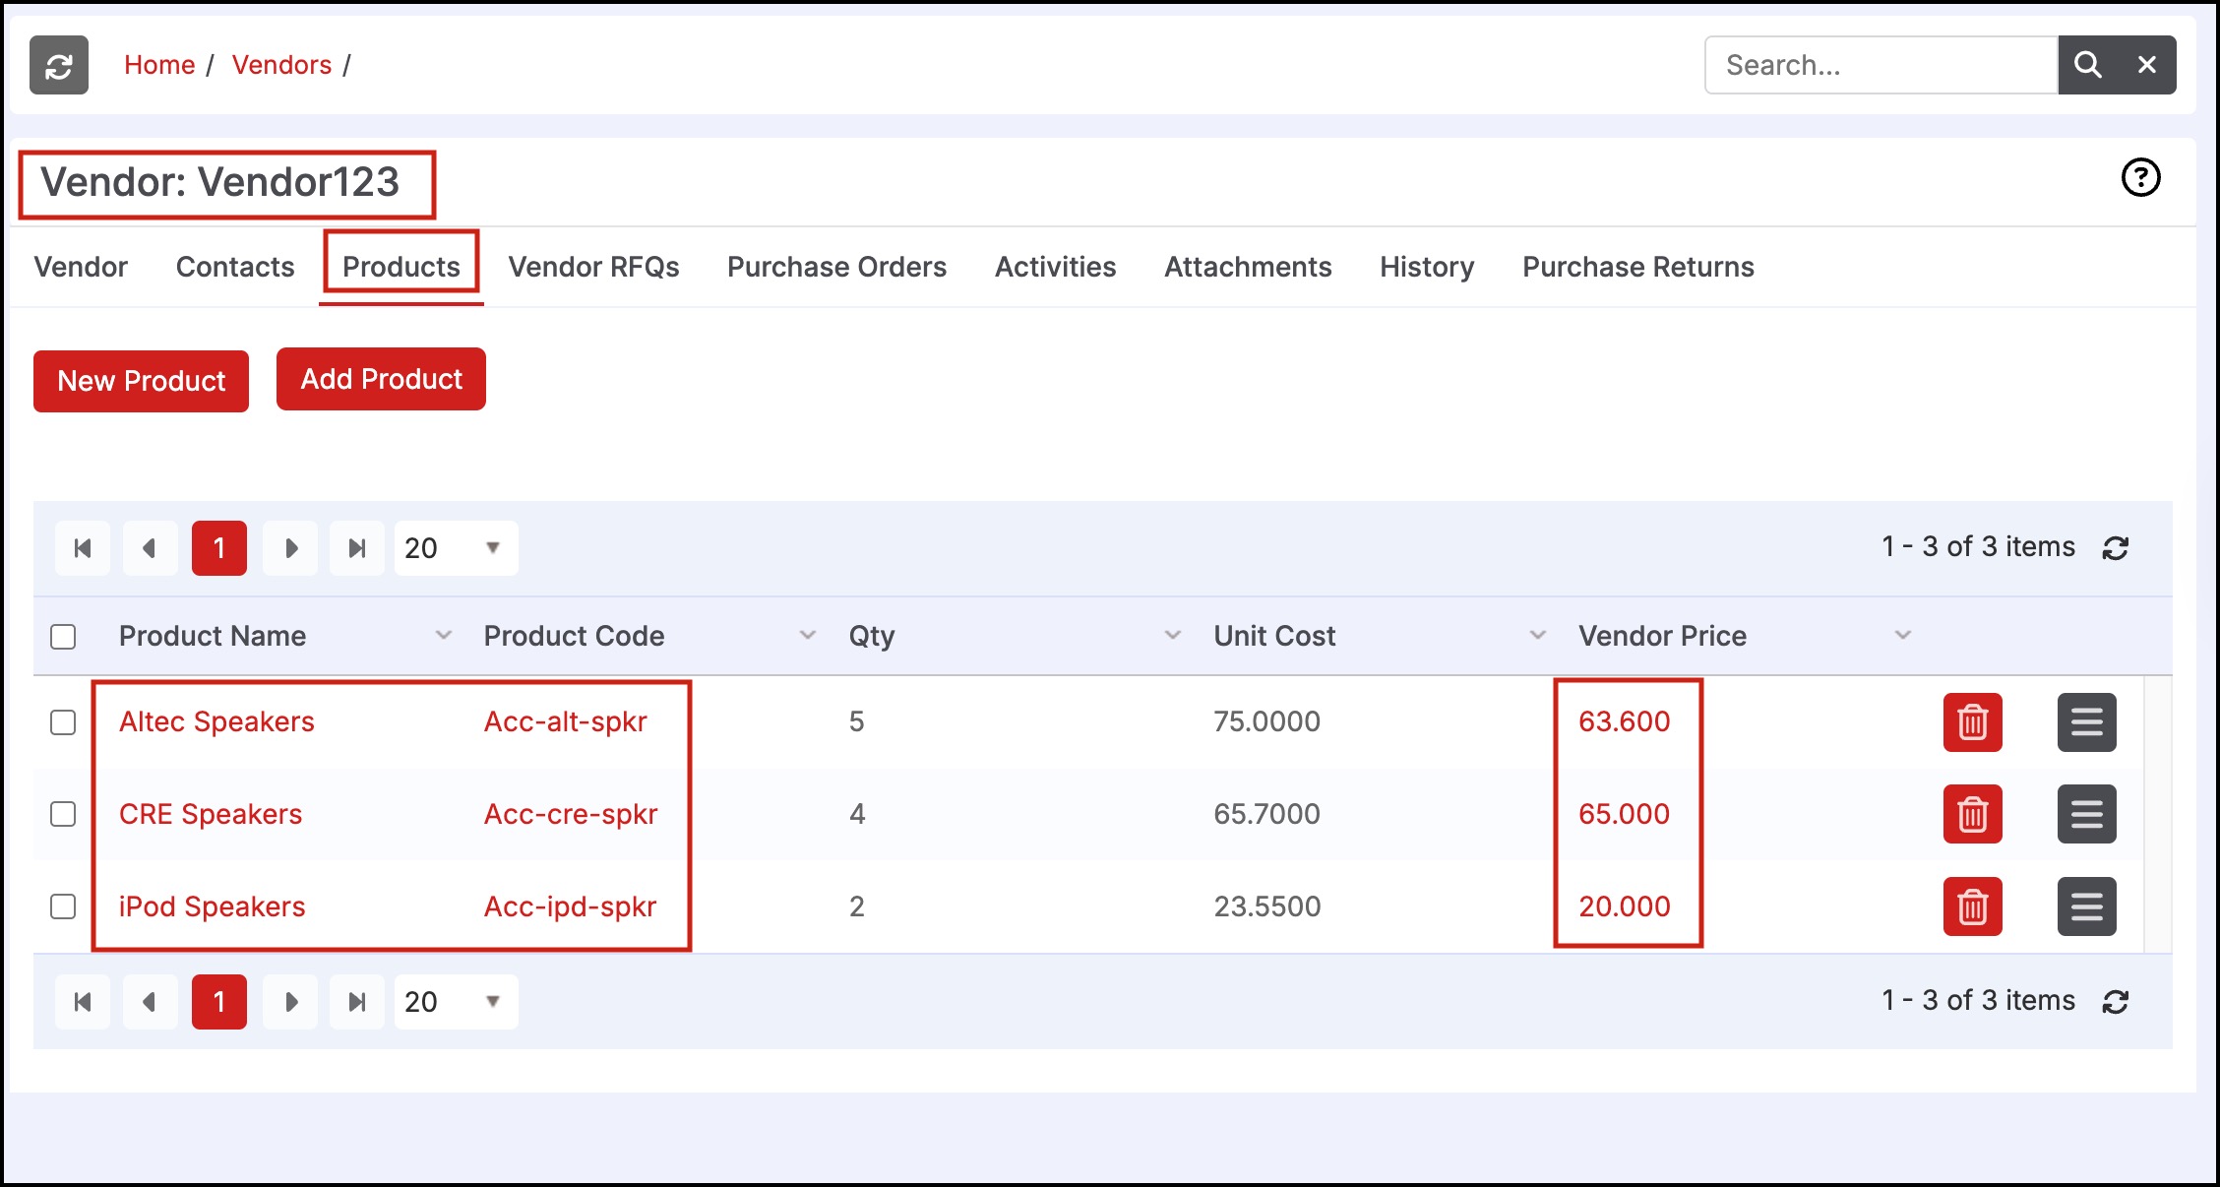Open the Unit Cost column menu
This screenshot has height=1187, width=2220.
1538,636
